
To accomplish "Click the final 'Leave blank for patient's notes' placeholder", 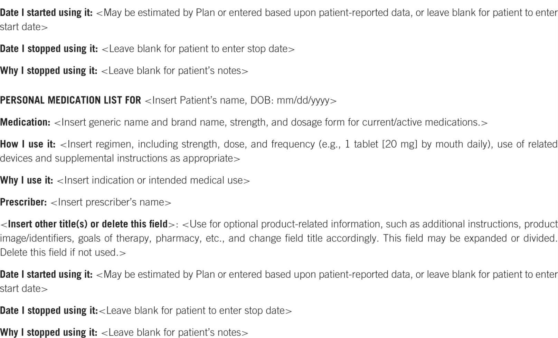I will [x=174, y=332].
